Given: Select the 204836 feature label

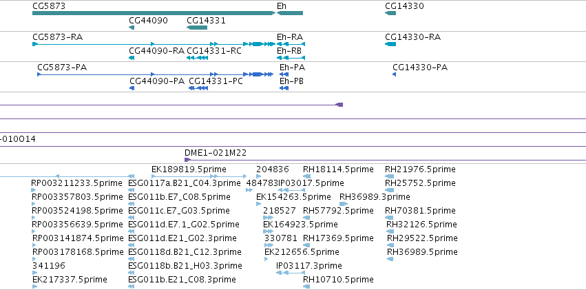Looking at the screenshot, I should click(x=273, y=169).
